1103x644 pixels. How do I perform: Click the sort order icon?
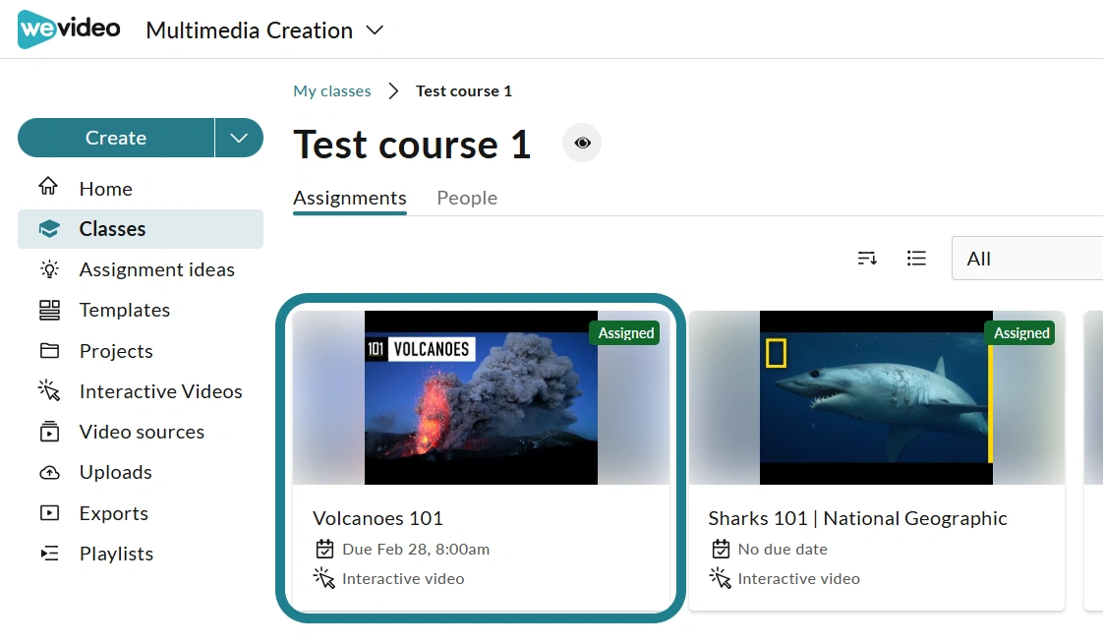coord(867,259)
